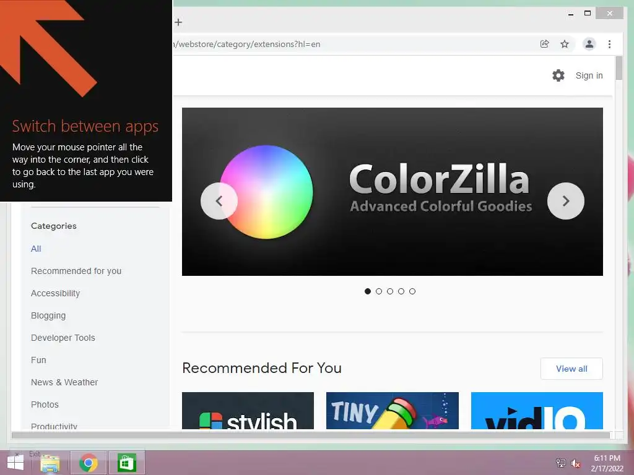Open the VidIQ extension card
The width and height of the screenshot is (634, 475).
[537, 411]
